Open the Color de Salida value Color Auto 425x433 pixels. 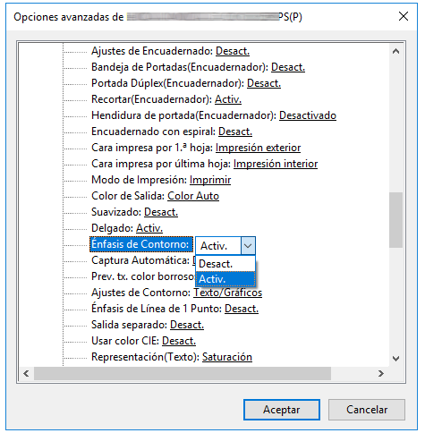coord(193,196)
